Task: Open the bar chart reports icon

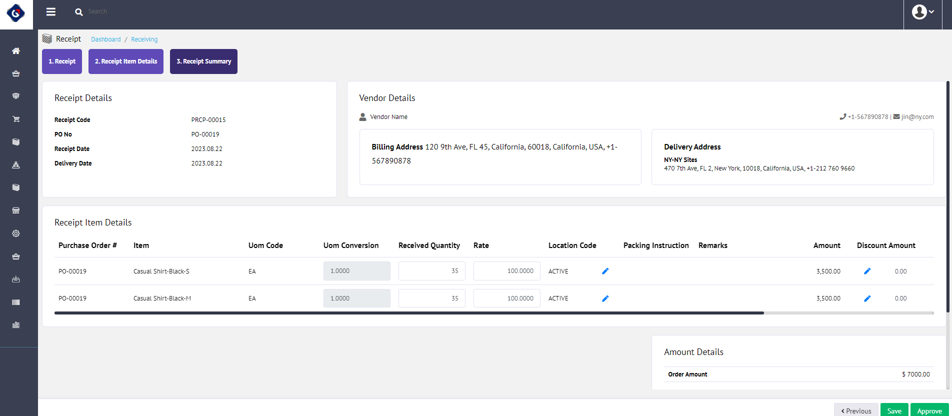Action: click(16, 325)
